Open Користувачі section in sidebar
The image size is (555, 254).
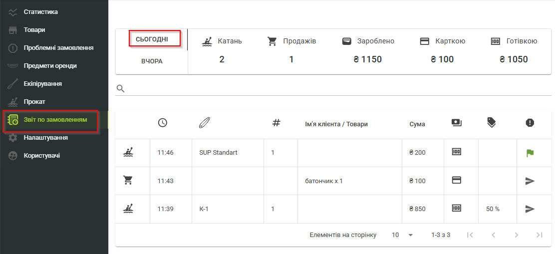pos(42,155)
